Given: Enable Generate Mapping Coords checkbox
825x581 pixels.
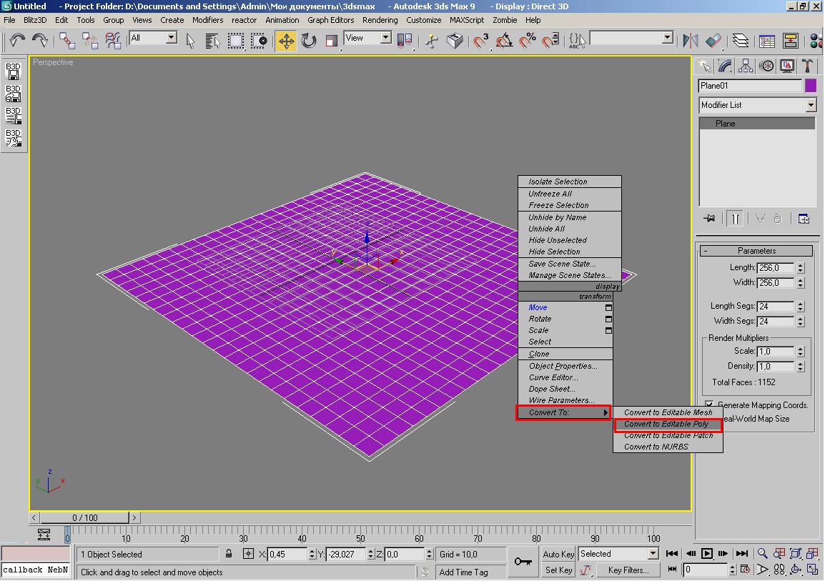Looking at the screenshot, I should coord(708,404).
